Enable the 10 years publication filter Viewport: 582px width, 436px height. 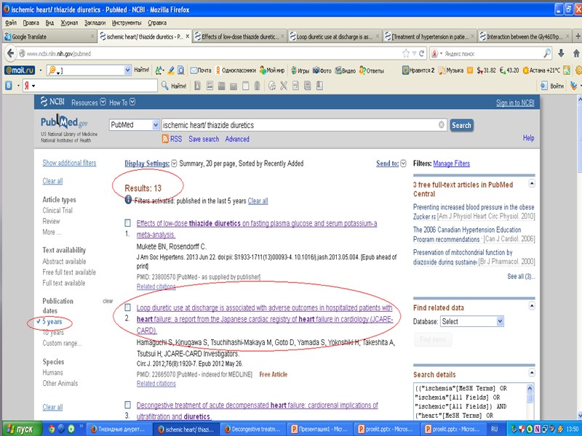point(53,333)
